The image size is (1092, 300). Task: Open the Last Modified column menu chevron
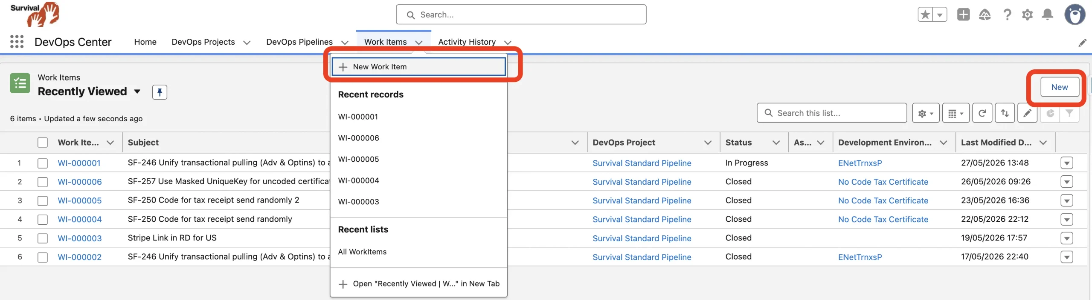[1043, 143]
